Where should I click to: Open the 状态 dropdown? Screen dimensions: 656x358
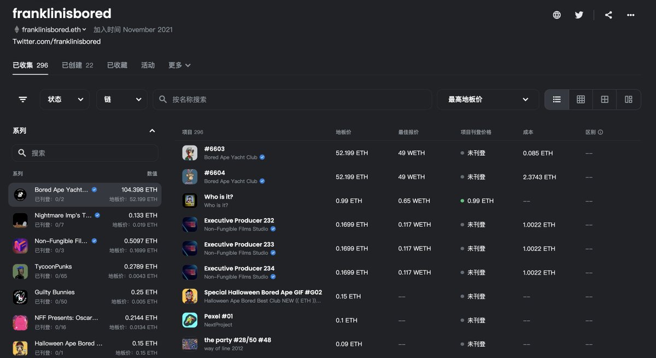[65, 99]
